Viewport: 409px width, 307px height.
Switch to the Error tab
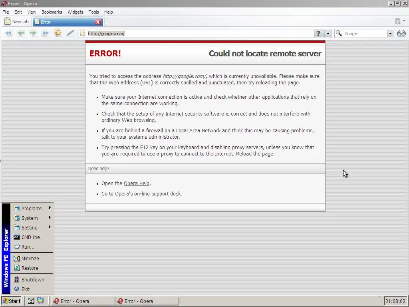point(68,22)
